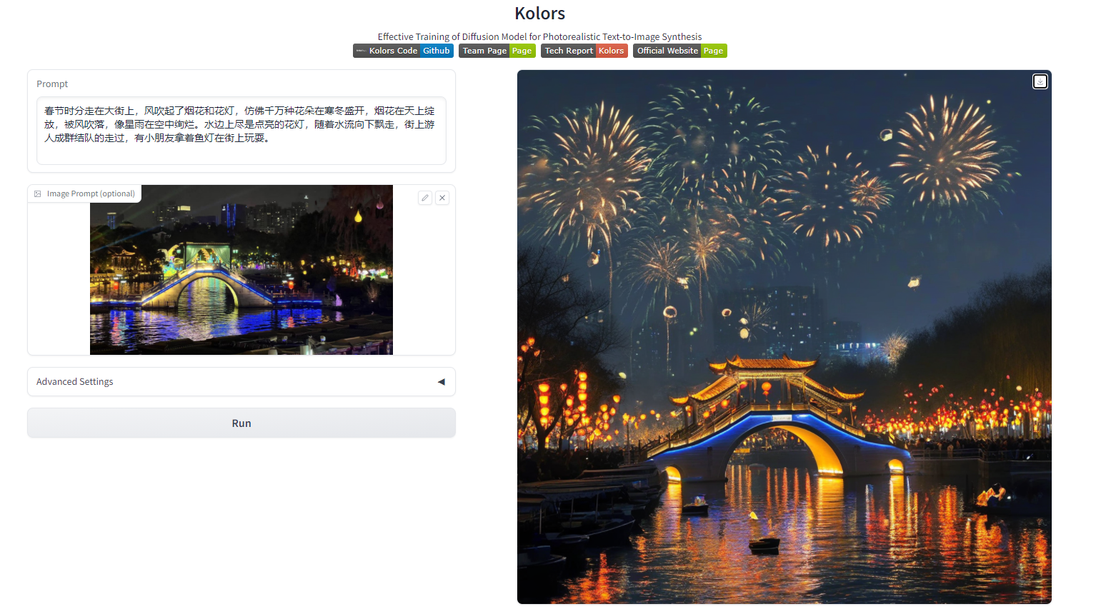The image size is (1101, 614).
Task: Click the image icon beside Image Prompt label
Action: (38, 193)
